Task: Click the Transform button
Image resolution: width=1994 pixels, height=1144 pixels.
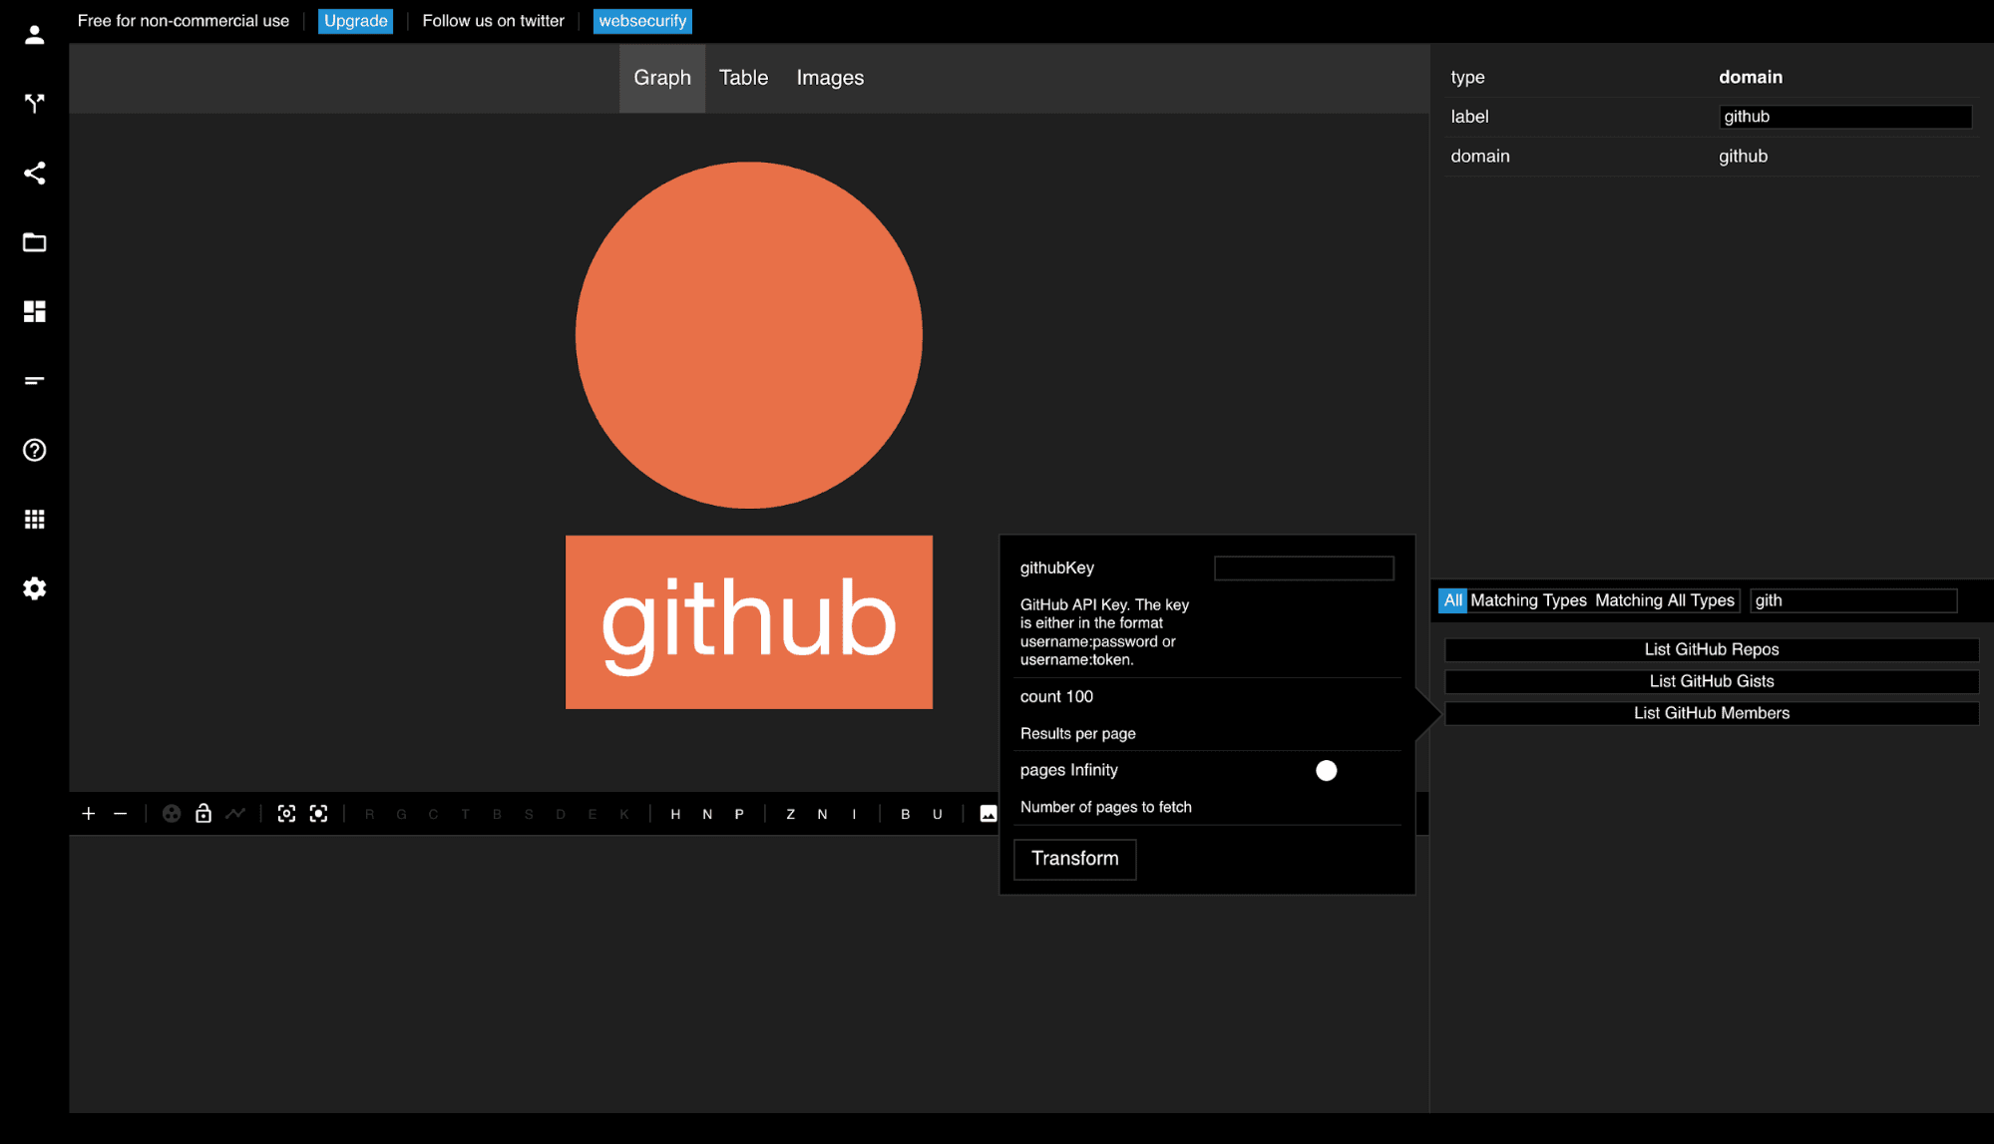Action: 1074,859
